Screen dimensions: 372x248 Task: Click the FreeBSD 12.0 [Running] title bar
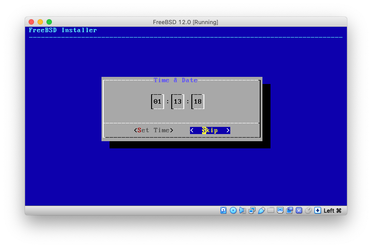186,22
